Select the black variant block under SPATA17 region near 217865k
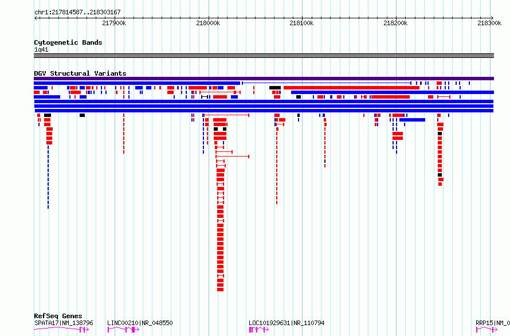Image resolution: width=510 pixels, height=336 pixels. (83, 115)
